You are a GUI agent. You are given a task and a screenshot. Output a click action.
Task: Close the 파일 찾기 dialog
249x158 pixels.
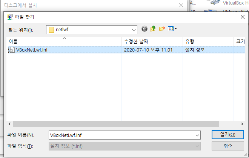click(242, 17)
